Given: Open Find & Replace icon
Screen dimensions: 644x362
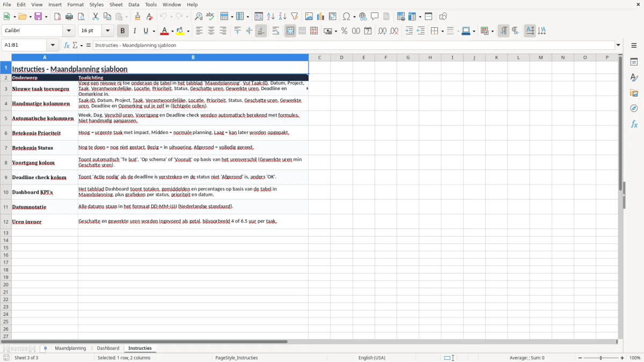Looking at the screenshot, I should point(199,17).
